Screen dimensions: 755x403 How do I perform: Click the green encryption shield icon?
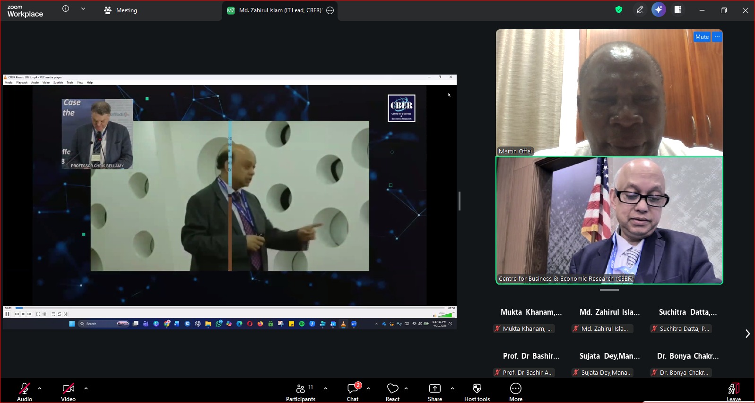[619, 10]
